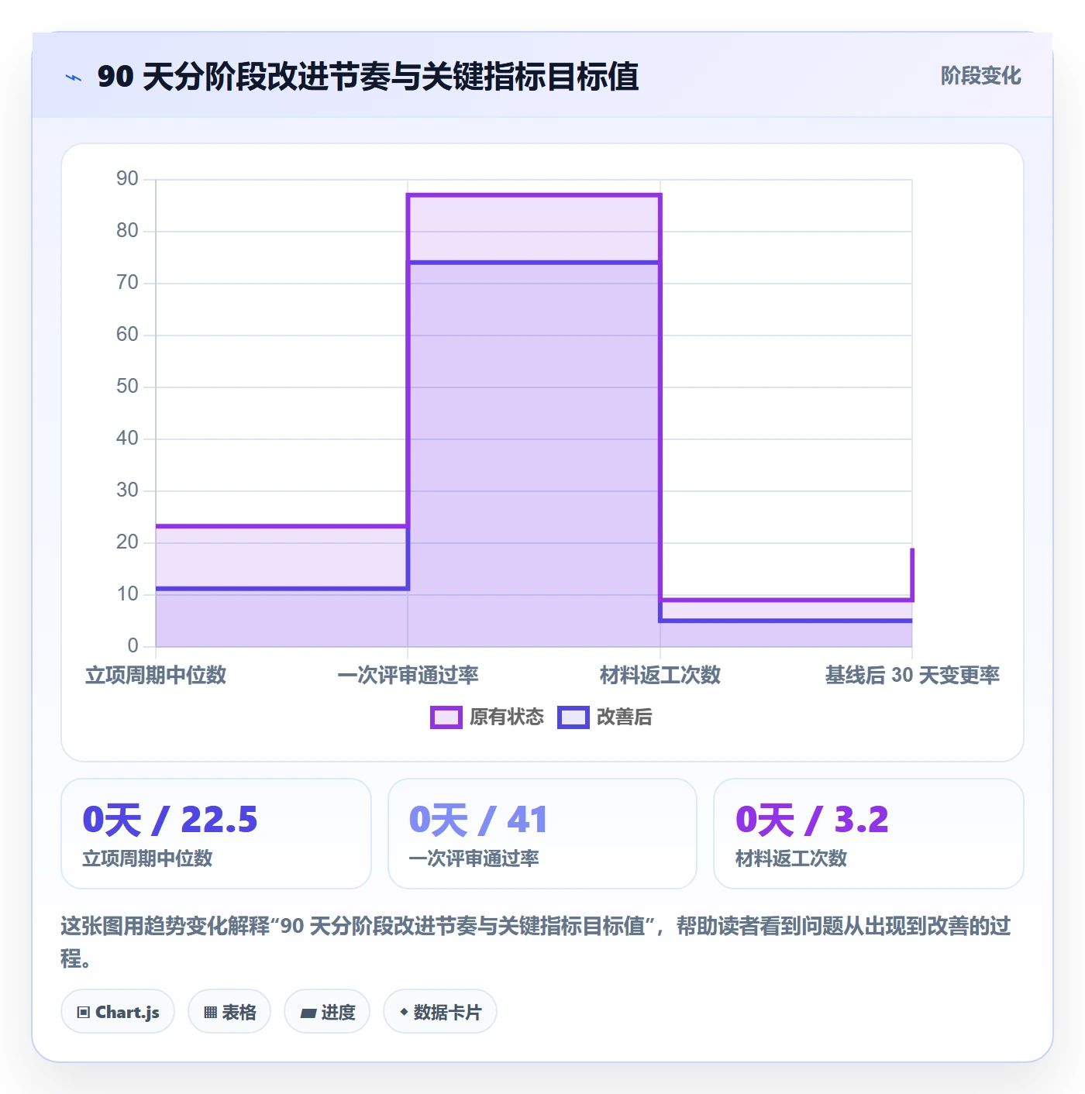Click the 改善后 legend label

[x=625, y=717]
